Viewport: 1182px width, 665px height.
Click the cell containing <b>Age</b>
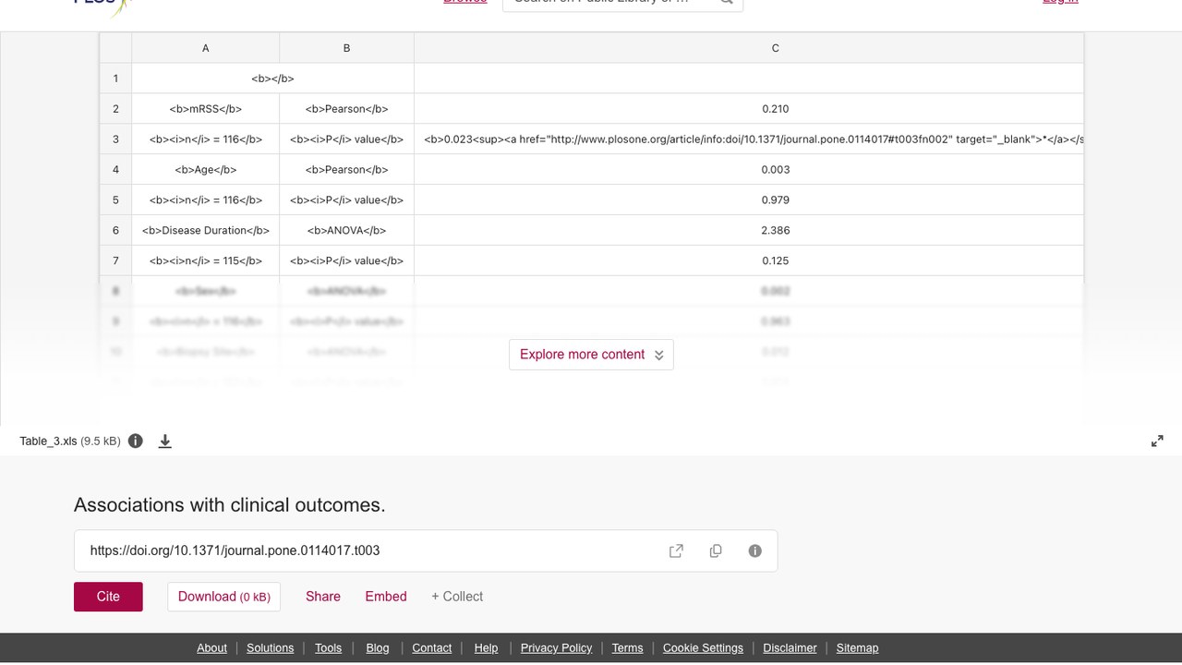click(x=206, y=170)
